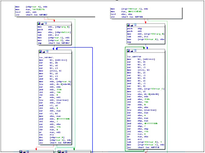Click the color icon on the 'mov edi, [ebp+arg_0]' node
Screen dimensions: 205x153
[39, 23]
